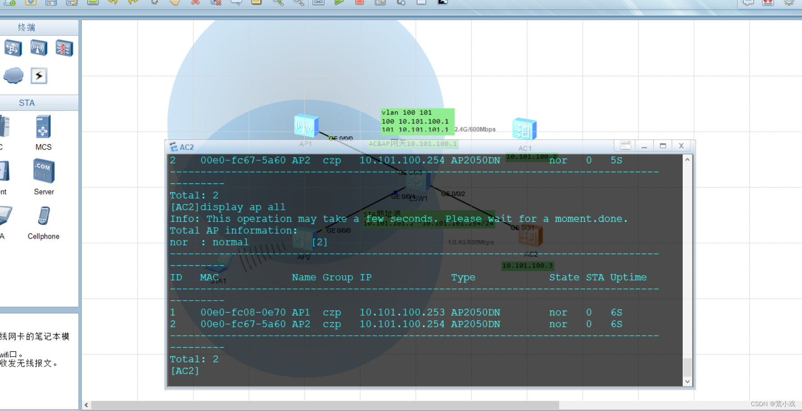Click 'nor : normal' line in terminal
Image resolution: width=802 pixels, height=411 pixels.
(209, 242)
